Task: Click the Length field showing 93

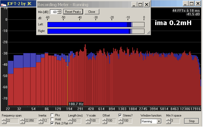Action: click(x=77, y=121)
